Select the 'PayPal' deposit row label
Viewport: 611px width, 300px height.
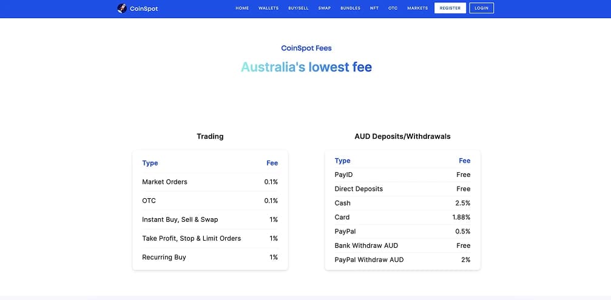345,232
